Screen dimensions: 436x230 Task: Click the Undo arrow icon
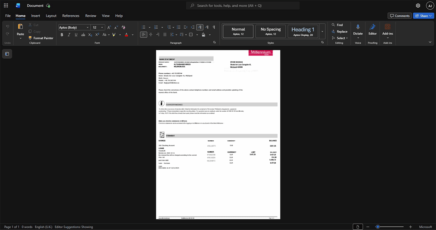tap(7, 26)
